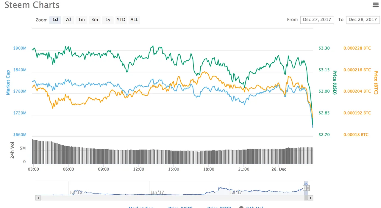Click the $660M market cap axis label
The image size is (381, 208).
(20, 135)
